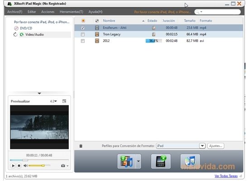Open the Editar menu
Screen dimensions: 249x181
32,12
